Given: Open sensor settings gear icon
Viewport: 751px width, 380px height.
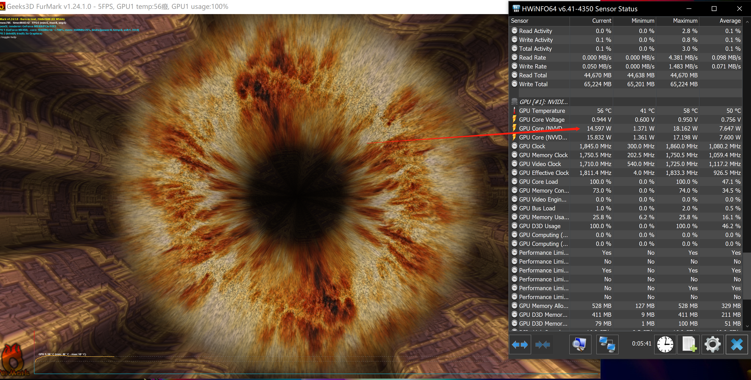Looking at the screenshot, I should [x=712, y=344].
